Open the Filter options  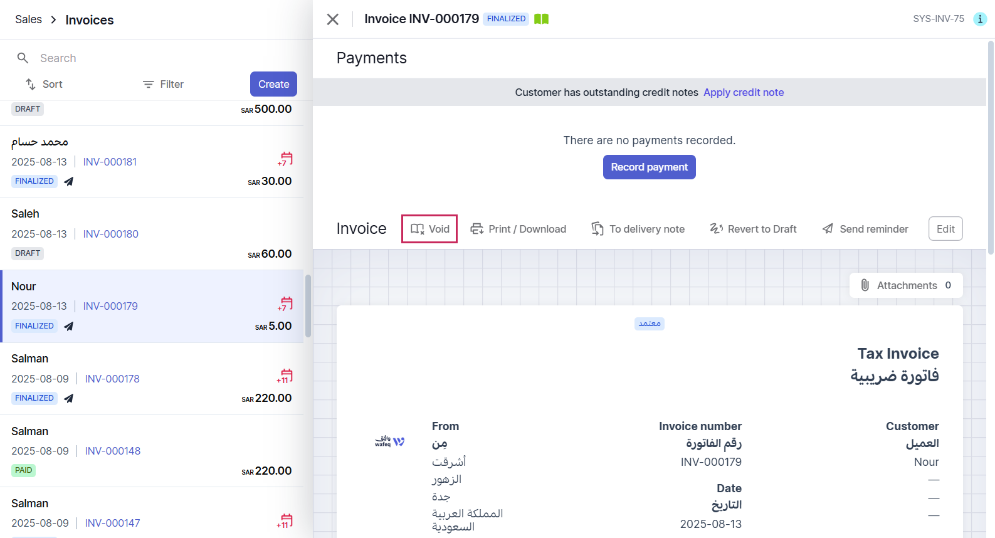[x=163, y=84]
